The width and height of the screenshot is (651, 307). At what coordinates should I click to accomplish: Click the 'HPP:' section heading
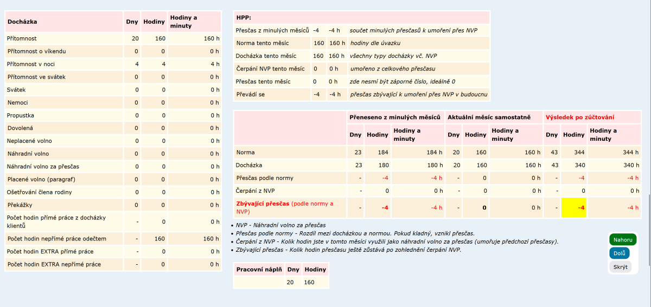244,18
